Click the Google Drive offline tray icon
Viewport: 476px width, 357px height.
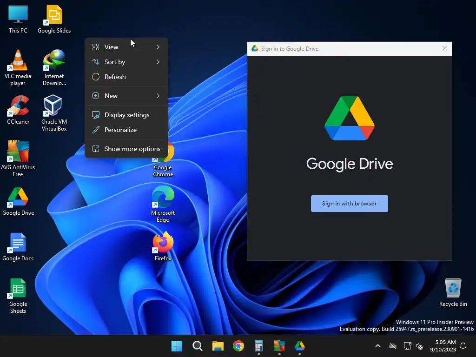393,346
